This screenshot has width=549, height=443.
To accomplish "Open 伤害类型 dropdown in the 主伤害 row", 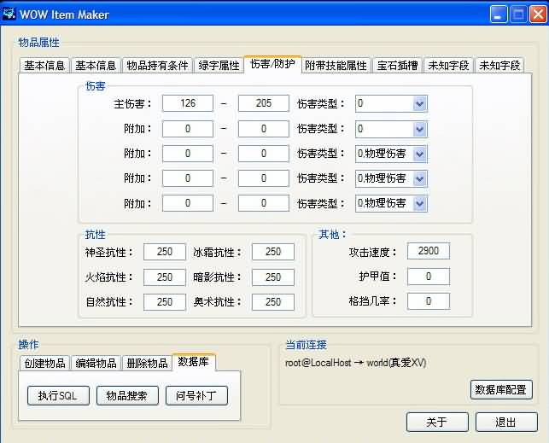I will (x=419, y=103).
